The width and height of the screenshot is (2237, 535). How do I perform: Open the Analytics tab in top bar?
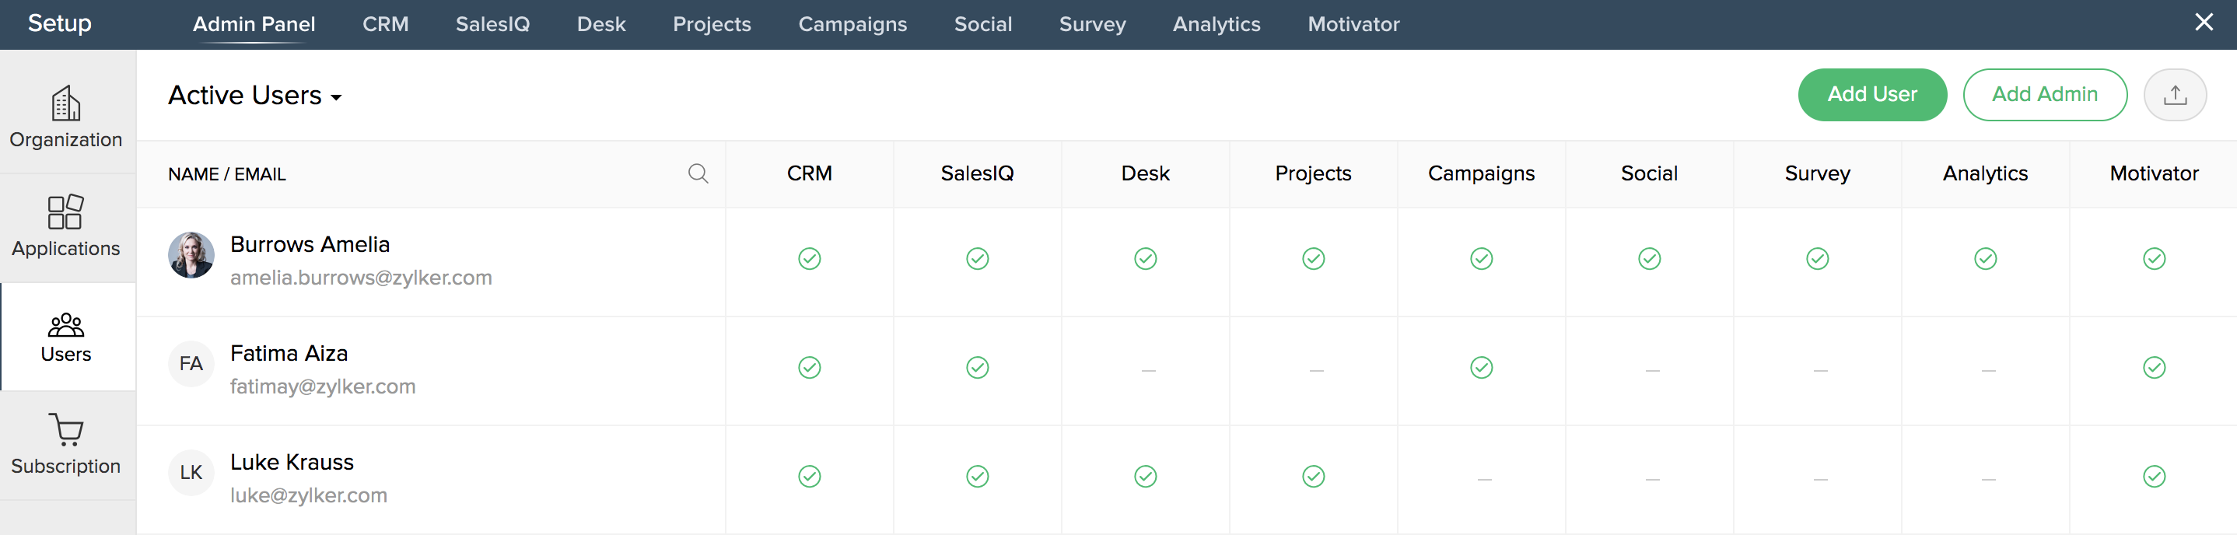point(1216,24)
